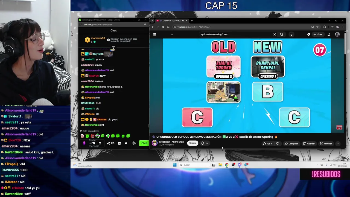350x197 pixels.
Task: Open the smiley emoji picker
Action: point(100,143)
